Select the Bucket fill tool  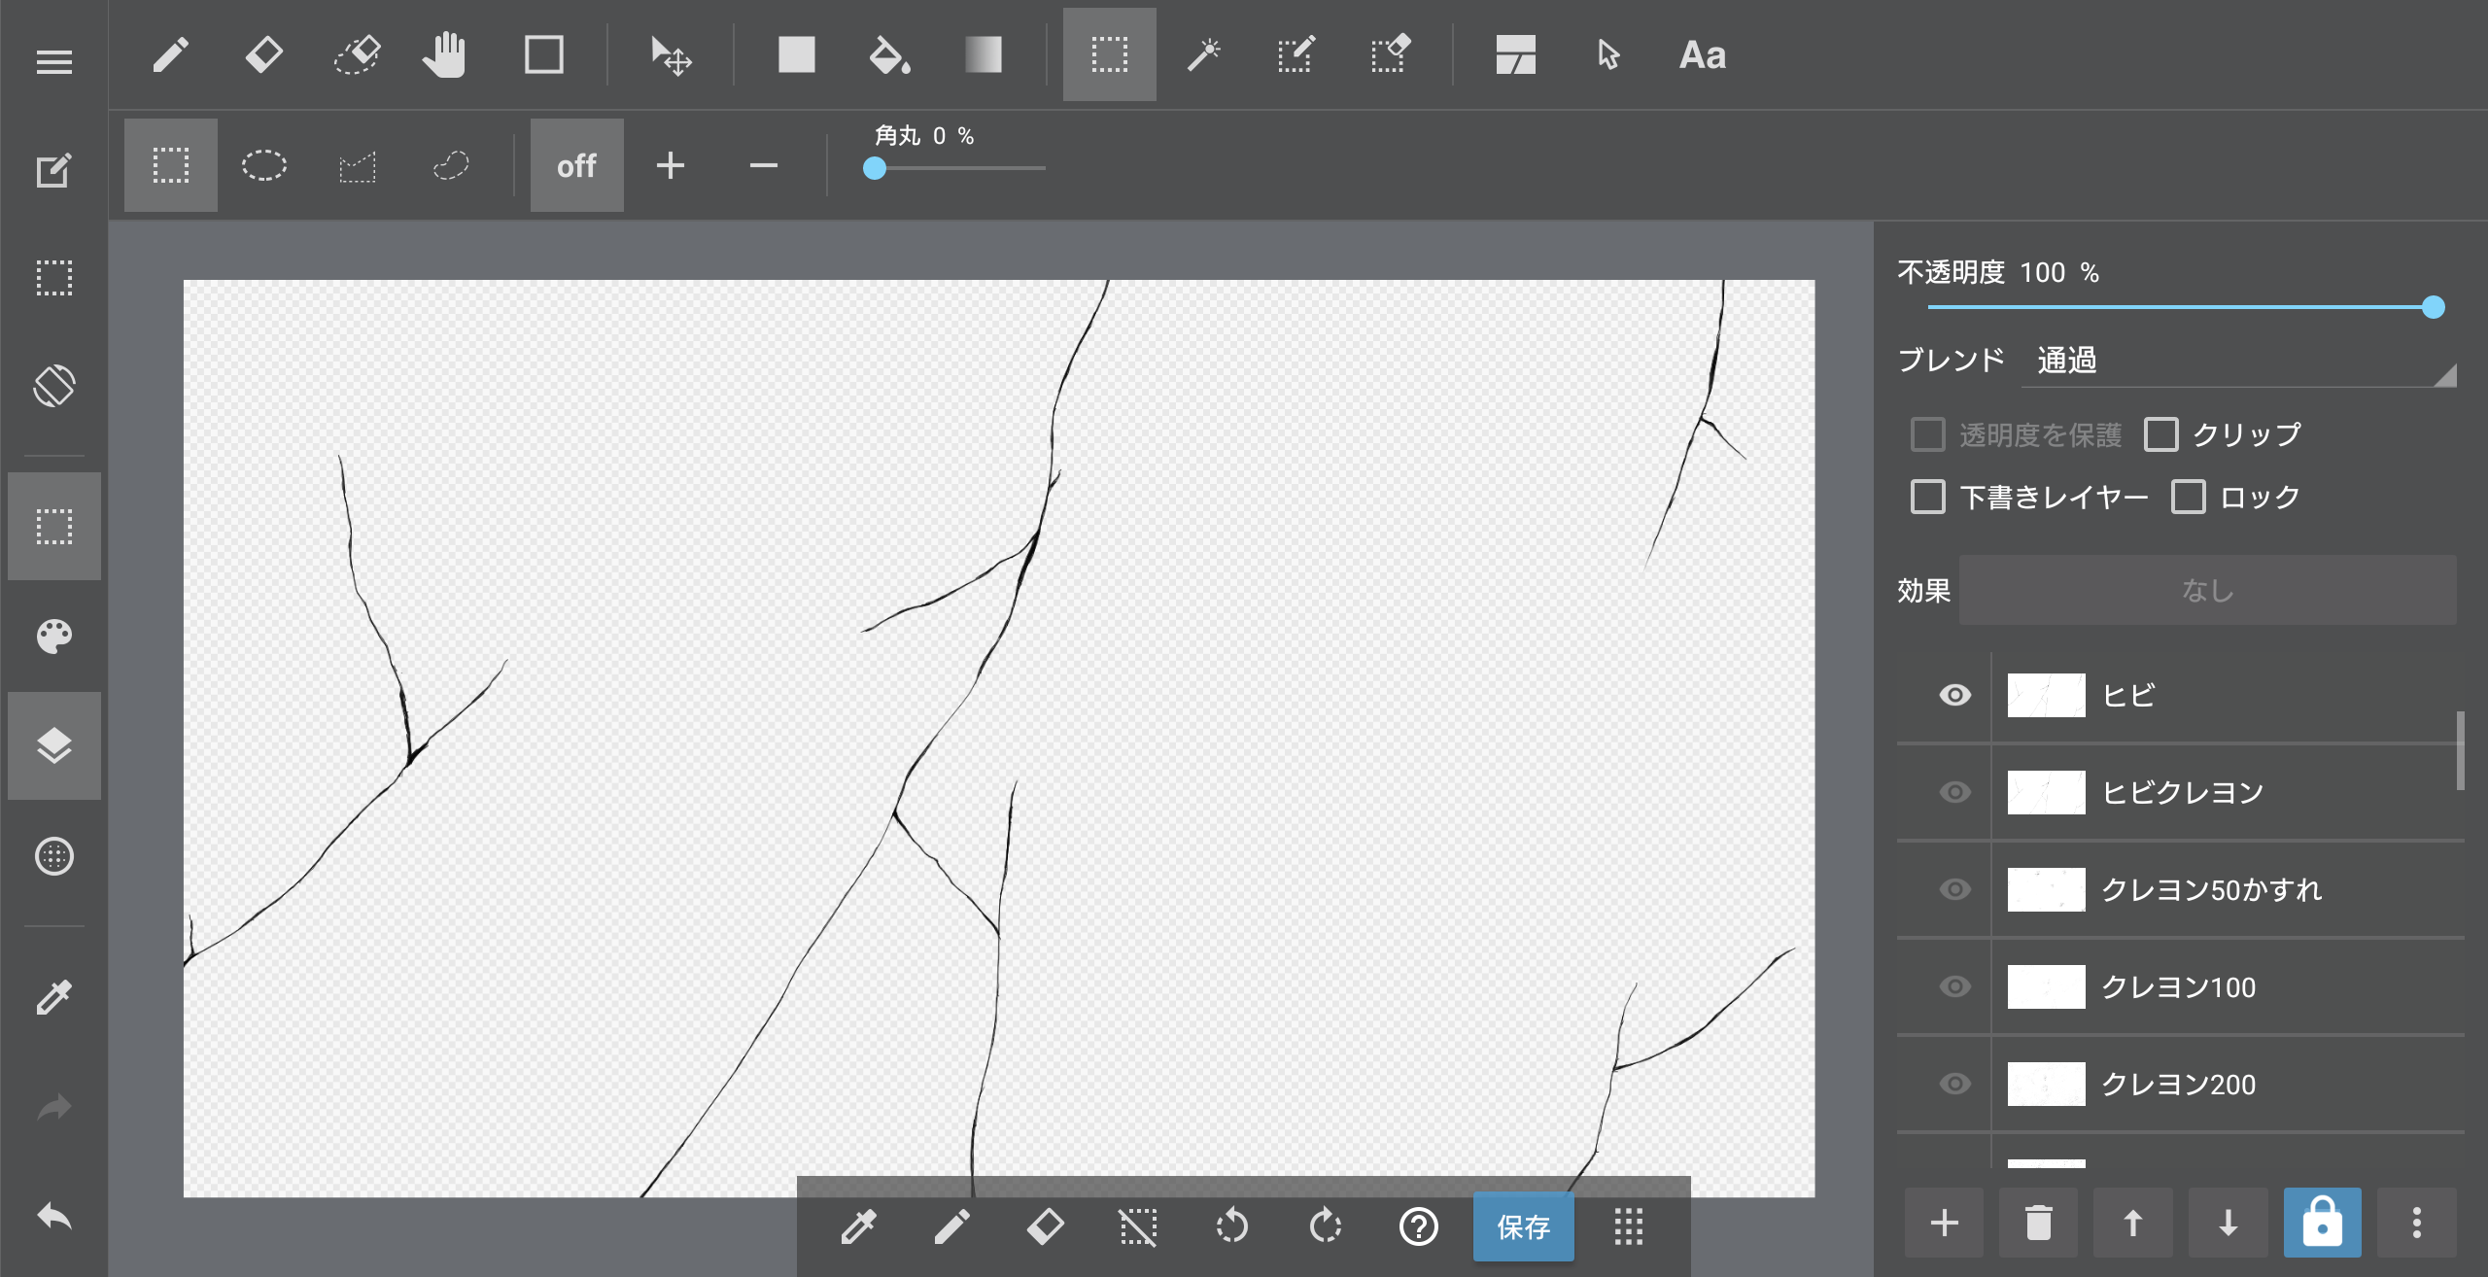(888, 55)
